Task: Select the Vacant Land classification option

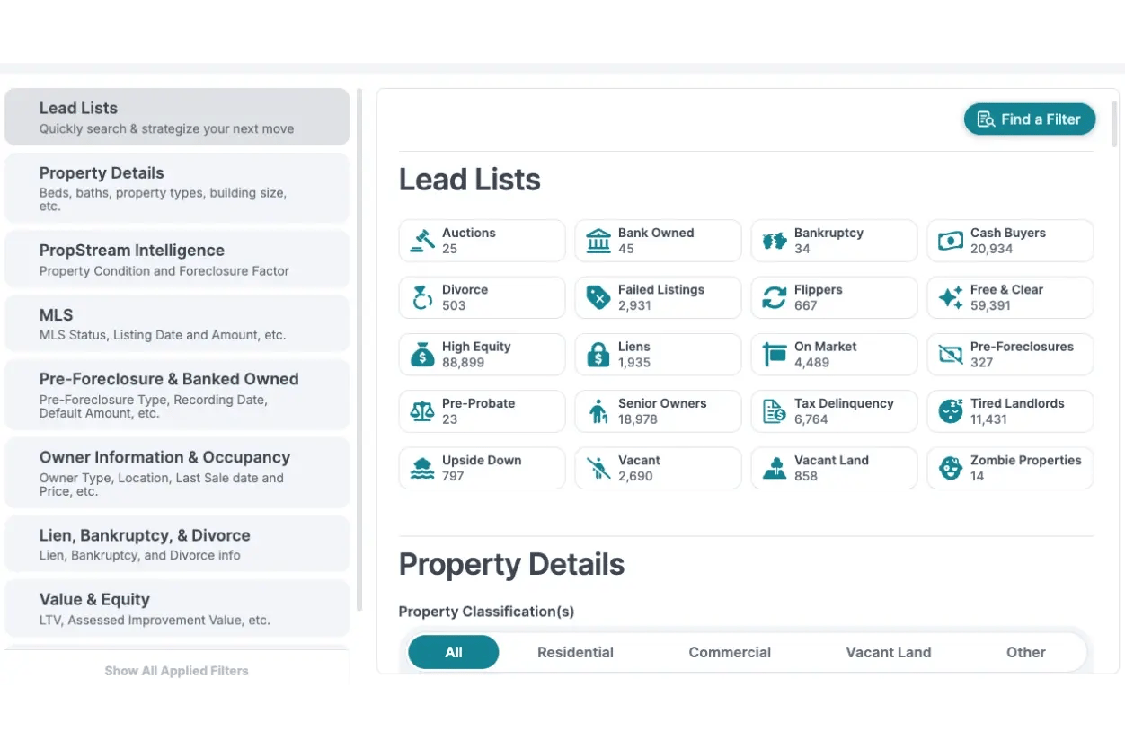Action: pyautogui.click(x=888, y=652)
